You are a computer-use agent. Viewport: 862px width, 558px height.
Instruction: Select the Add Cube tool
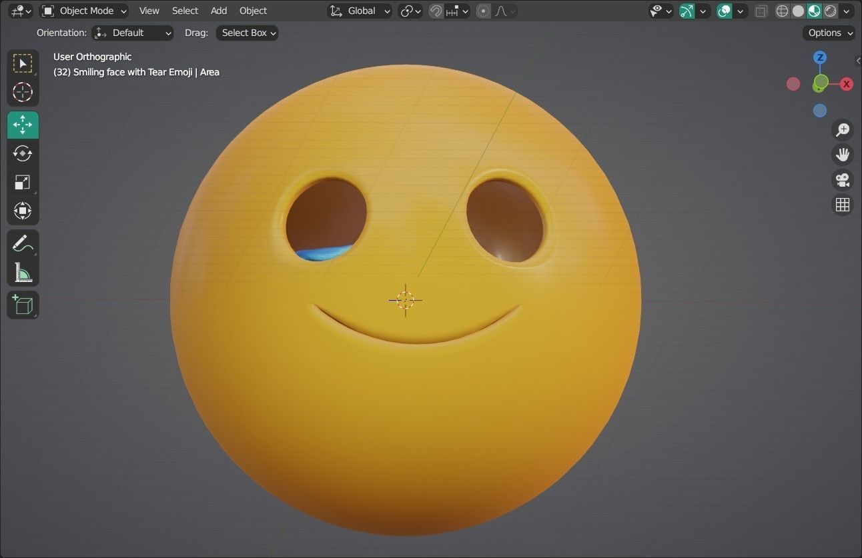(x=23, y=305)
